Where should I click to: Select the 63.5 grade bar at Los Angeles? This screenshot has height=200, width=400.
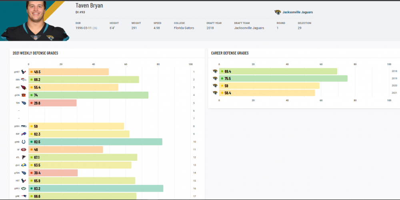pos(80,165)
